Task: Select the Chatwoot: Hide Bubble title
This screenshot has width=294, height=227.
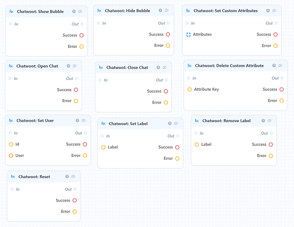Action: [127, 11]
